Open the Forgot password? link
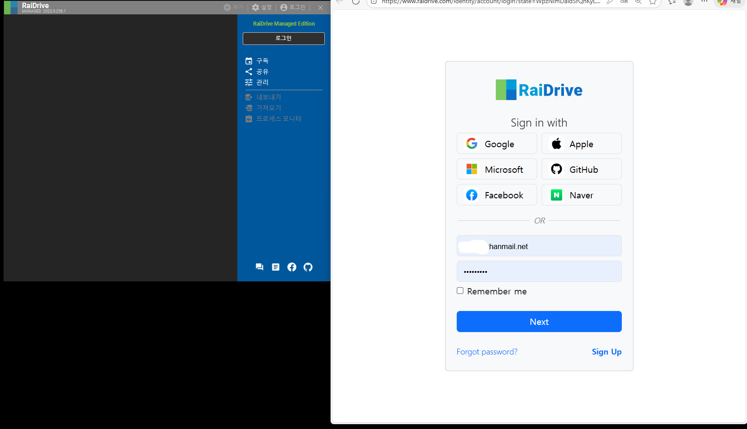747x429 pixels. click(x=487, y=352)
